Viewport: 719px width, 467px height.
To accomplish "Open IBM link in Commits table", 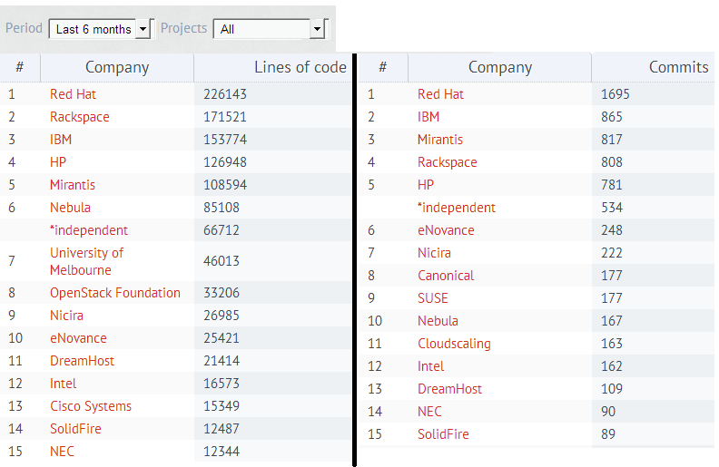I will [428, 117].
